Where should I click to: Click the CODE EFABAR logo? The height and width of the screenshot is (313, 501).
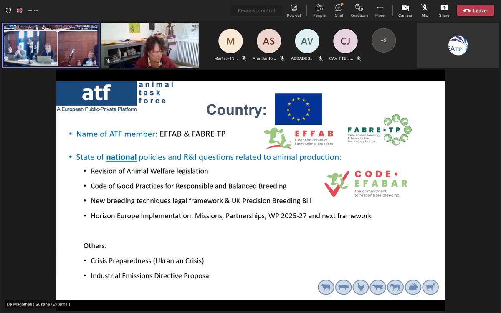click(x=366, y=184)
